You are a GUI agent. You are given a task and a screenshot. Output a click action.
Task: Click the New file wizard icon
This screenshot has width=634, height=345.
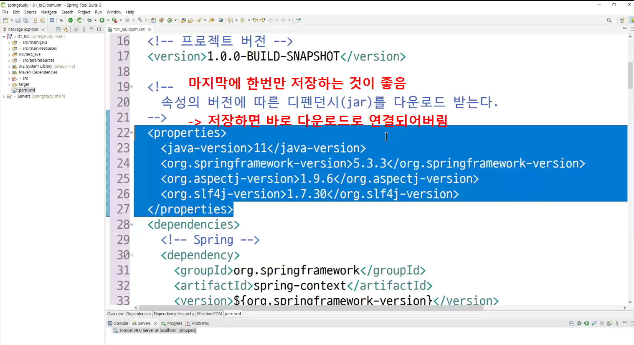[x=6, y=20]
